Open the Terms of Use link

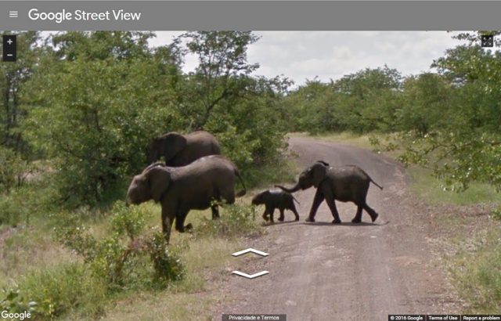(443, 318)
